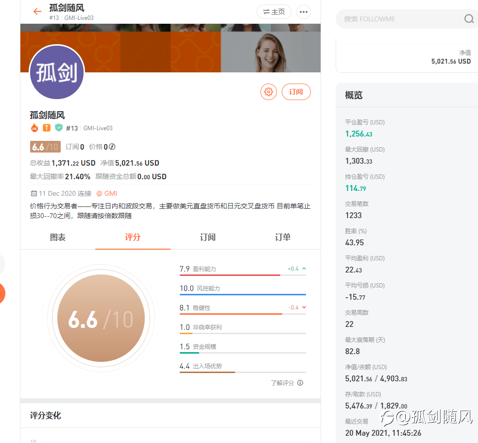Click the 交易笔数 1233 value
Image resolution: width=478 pixels, height=443 pixels.
353,215
